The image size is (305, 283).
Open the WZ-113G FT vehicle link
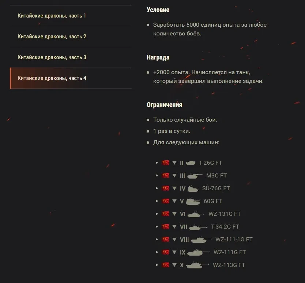coord(229,265)
